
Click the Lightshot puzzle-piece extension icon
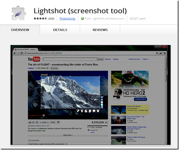19,13
